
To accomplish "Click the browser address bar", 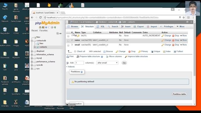I will (111, 18).
